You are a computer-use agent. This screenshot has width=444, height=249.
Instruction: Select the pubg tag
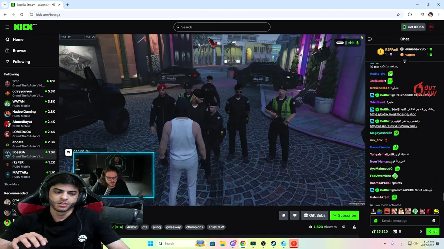157,227
